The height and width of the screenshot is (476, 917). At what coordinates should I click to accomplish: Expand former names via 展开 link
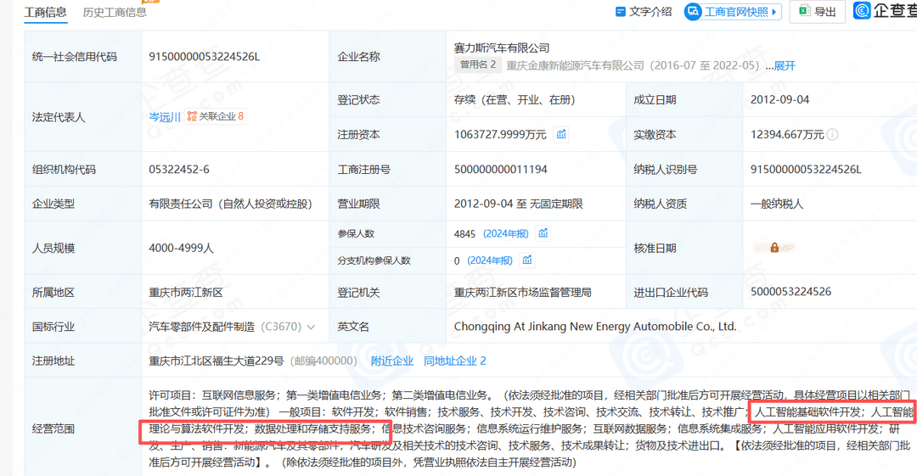click(x=785, y=65)
